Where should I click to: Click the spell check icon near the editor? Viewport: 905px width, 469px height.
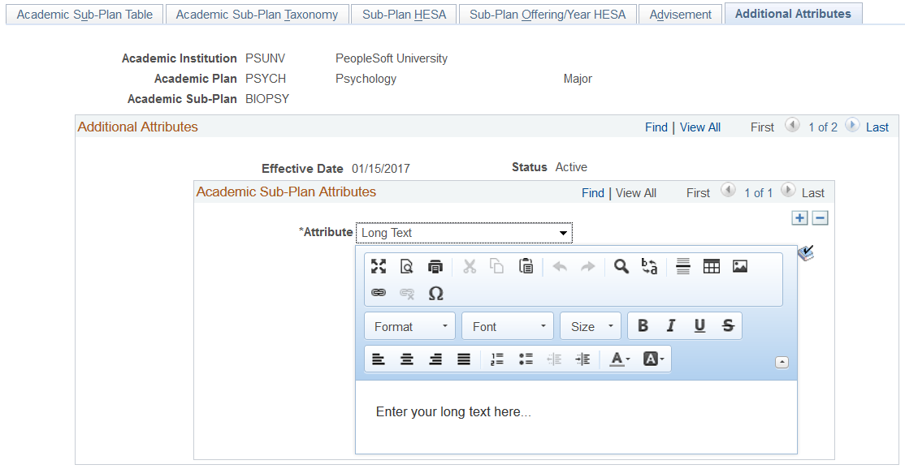(x=807, y=254)
